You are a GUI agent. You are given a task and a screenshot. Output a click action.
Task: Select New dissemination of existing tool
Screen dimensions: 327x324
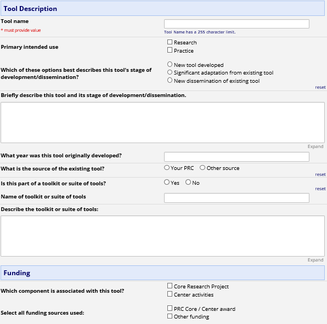(170, 80)
